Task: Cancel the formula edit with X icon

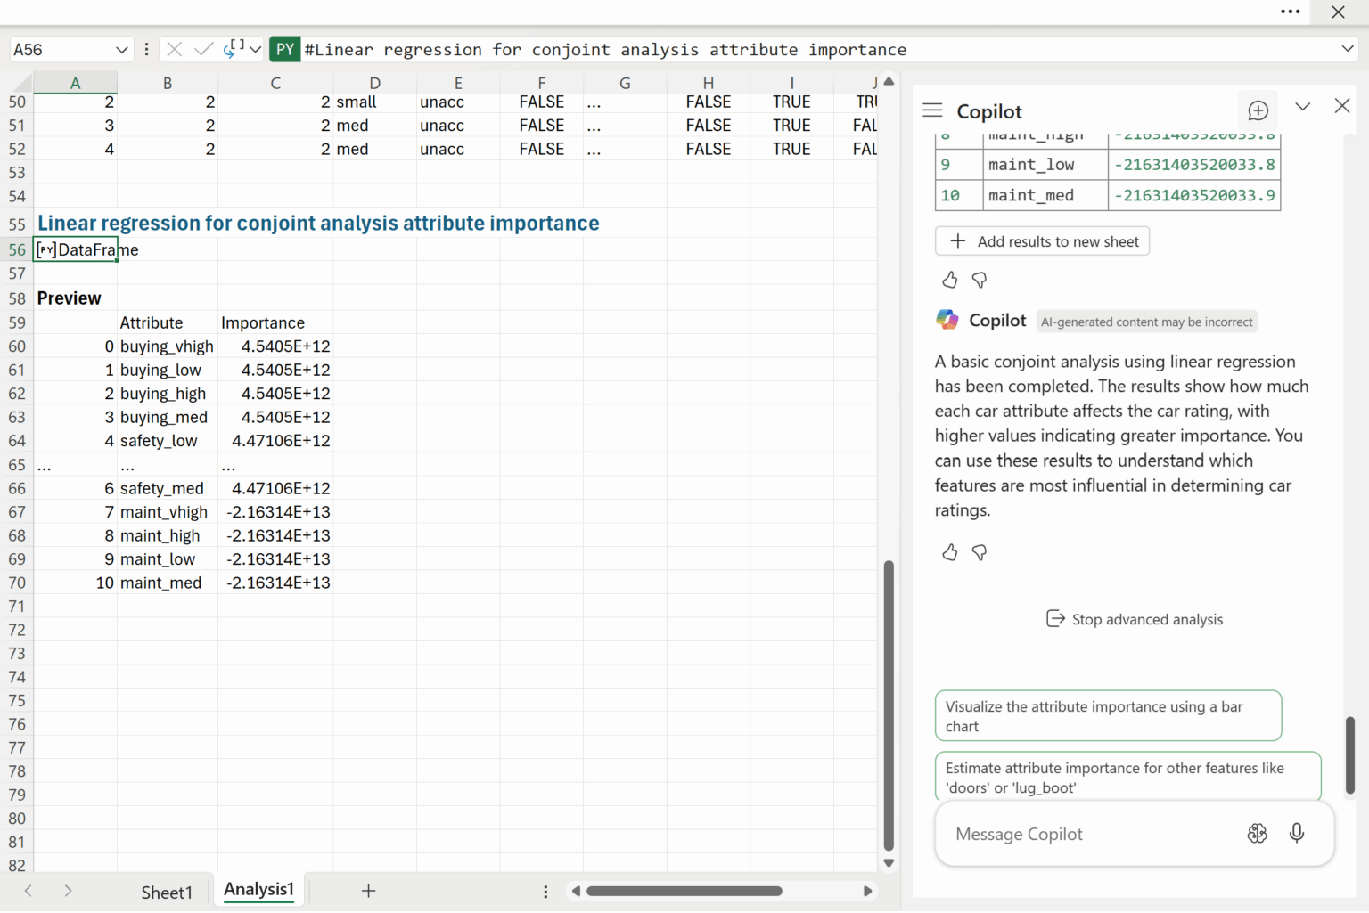Action: (x=175, y=49)
